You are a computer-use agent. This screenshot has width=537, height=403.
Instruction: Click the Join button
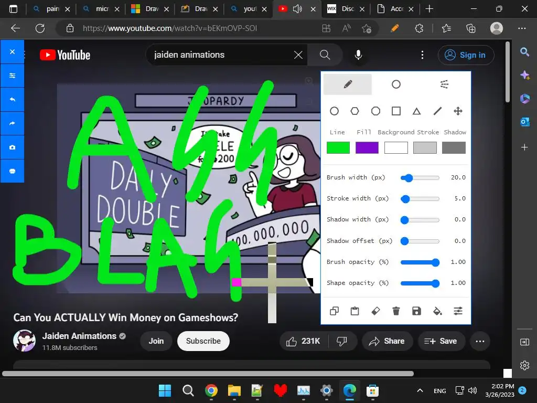click(x=156, y=341)
